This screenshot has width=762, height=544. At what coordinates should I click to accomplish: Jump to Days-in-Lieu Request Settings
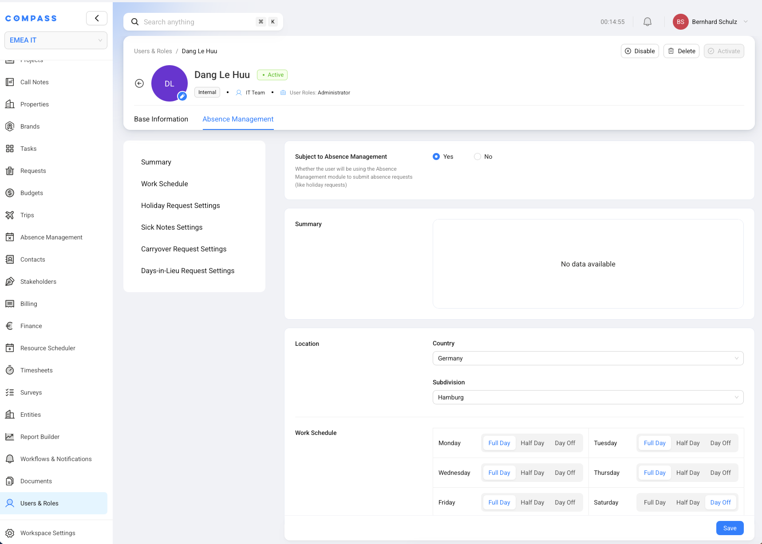[188, 271]
